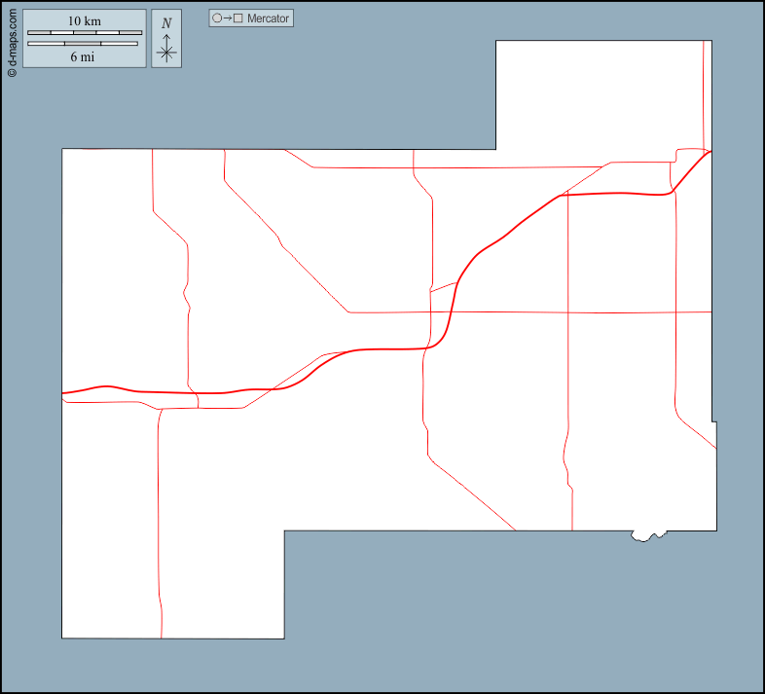Click the 6 mi scale label
The height and width of the screenshot is (694, 765).
83,56
